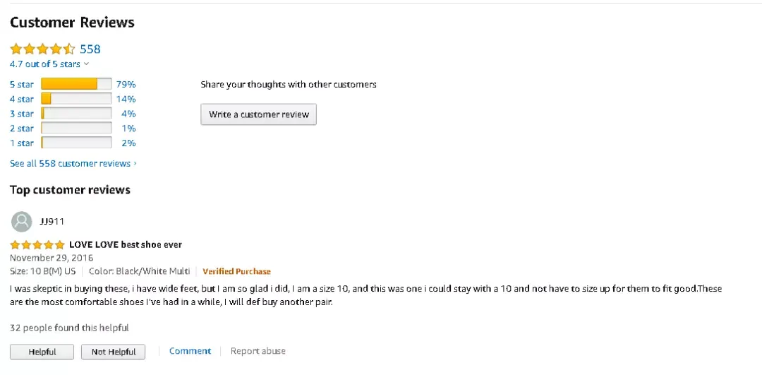Image resolution: width=762 pixels, height=375 pixels.
Task: Filter reviews by 5 star link
Action: 22,85
